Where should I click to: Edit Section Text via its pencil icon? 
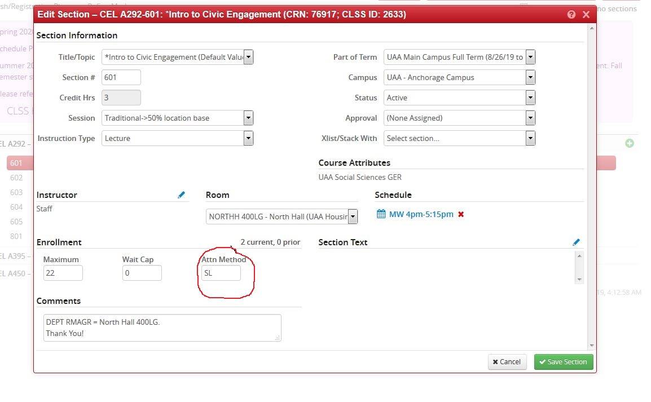click(576, 242)
